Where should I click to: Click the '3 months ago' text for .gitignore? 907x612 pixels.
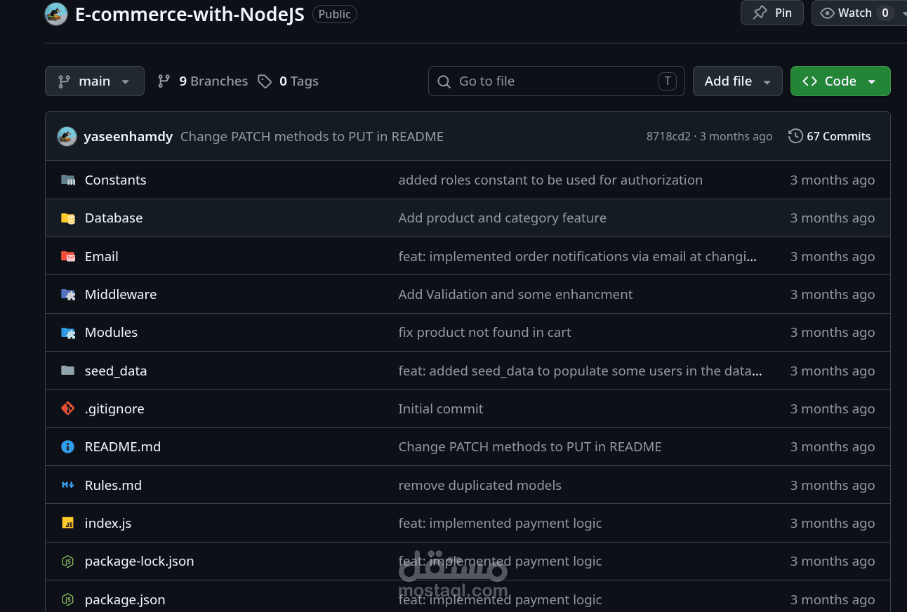[833, 408]
